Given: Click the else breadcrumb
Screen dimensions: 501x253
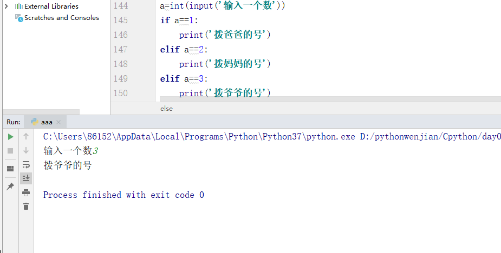Looking at the screenshot, I should pyautogui.click(x=166, y=109).
